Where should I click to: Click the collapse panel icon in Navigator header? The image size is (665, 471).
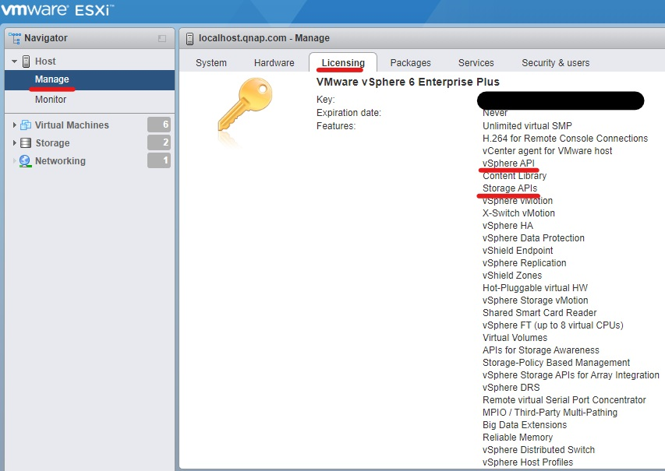[x=161, y=37]
